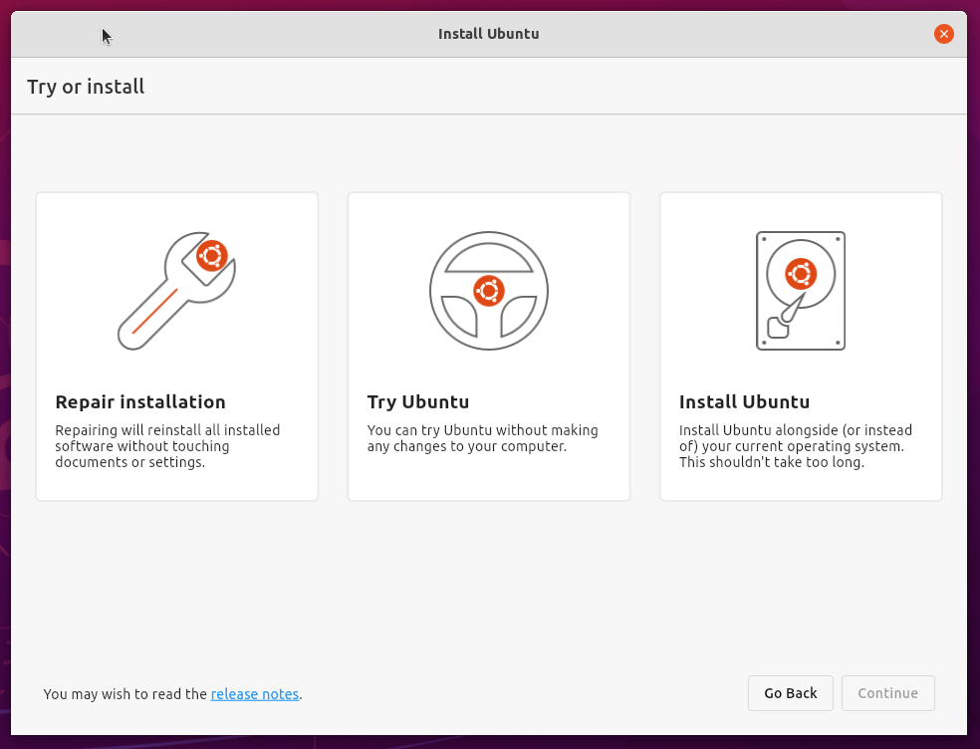The height and width of the screenshot is (749, 980).
Task: Click 'Install Ubuntu alongside' description text
Action: pyautogui.click(x=796, y=446)
